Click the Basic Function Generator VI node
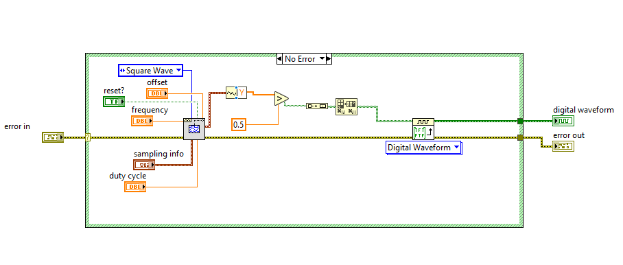623x265 pixels. pyautogui.click(x=194, y=129)
